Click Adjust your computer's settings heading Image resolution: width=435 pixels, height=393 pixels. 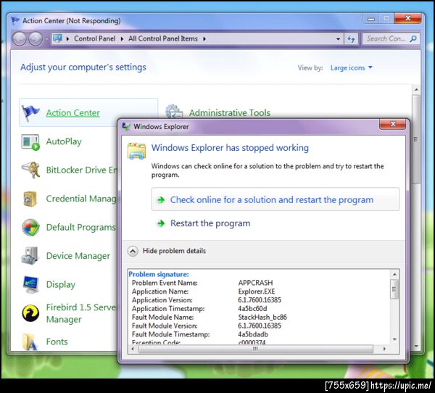click(x=83, y=67)
